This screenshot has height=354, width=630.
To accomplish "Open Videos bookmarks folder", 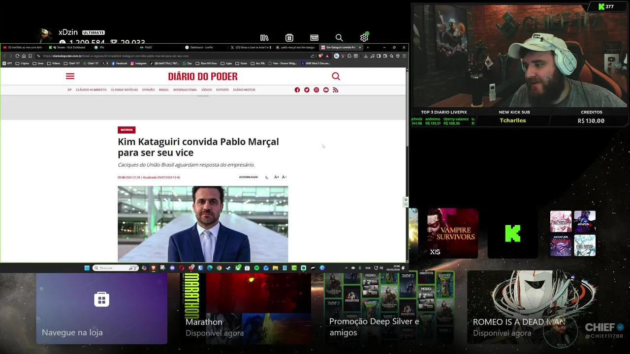I will tap(54, 63).
